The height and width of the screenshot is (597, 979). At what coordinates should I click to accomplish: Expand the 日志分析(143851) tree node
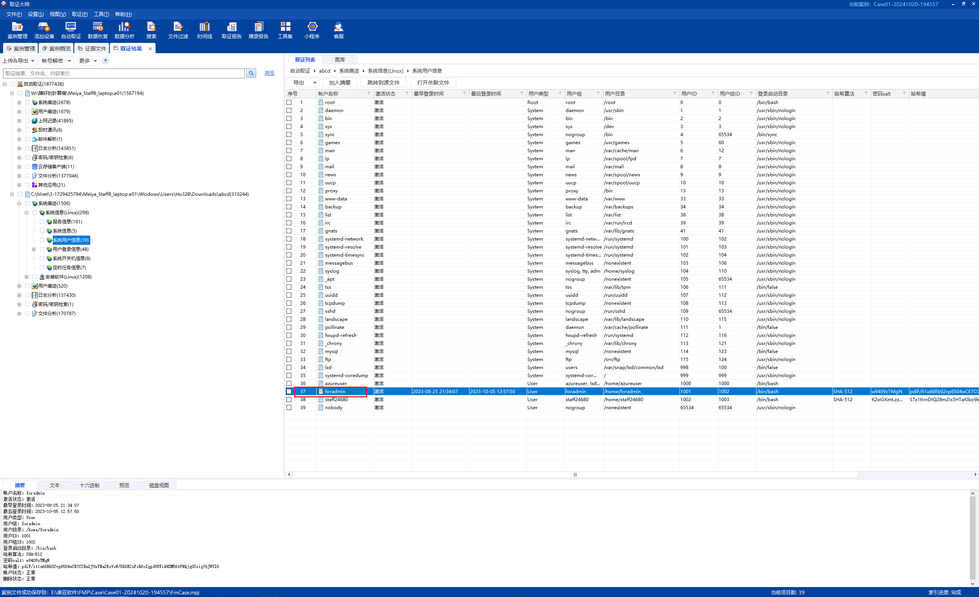pyautogui.click(x=19, y=148)
